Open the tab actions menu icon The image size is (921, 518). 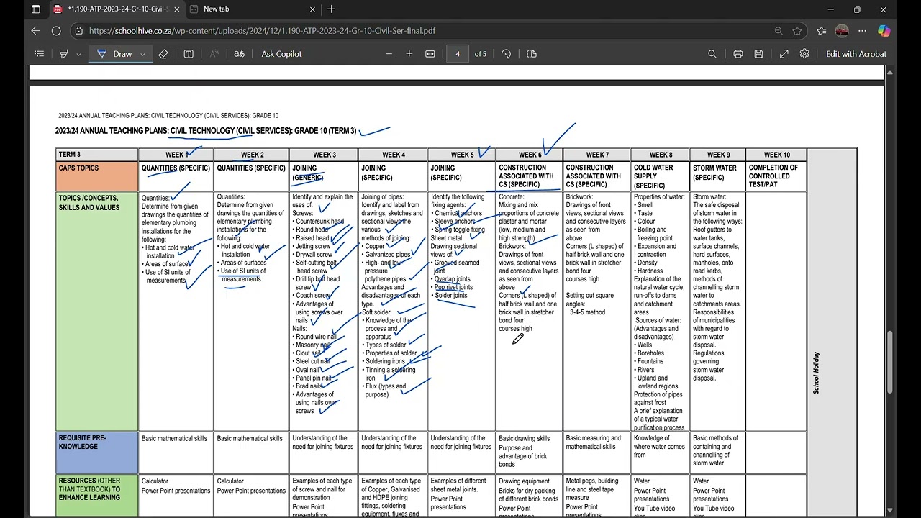35,9
